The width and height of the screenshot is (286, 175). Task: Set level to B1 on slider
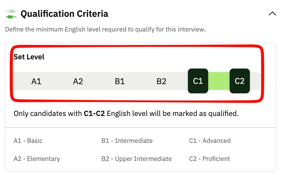click(120, 81)
